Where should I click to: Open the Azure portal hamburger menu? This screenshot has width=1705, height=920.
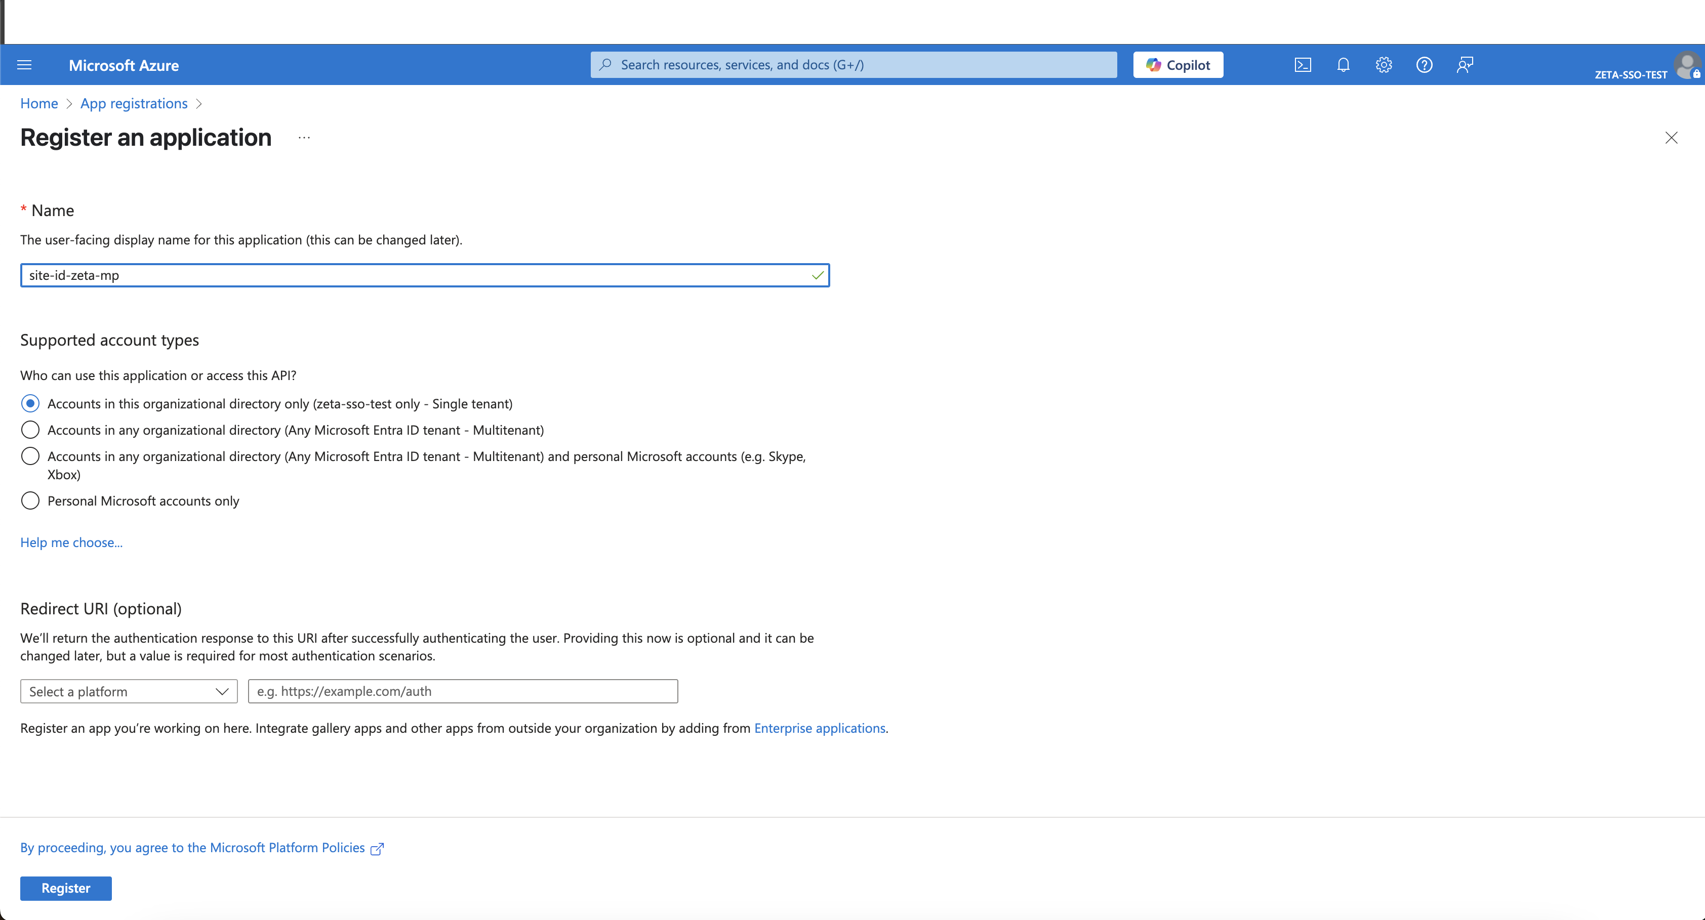(24, 65)
